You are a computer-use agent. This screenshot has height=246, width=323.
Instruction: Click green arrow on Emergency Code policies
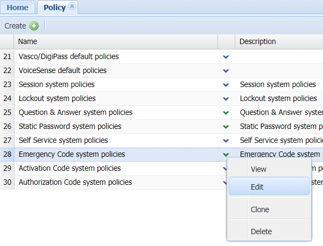226,154
